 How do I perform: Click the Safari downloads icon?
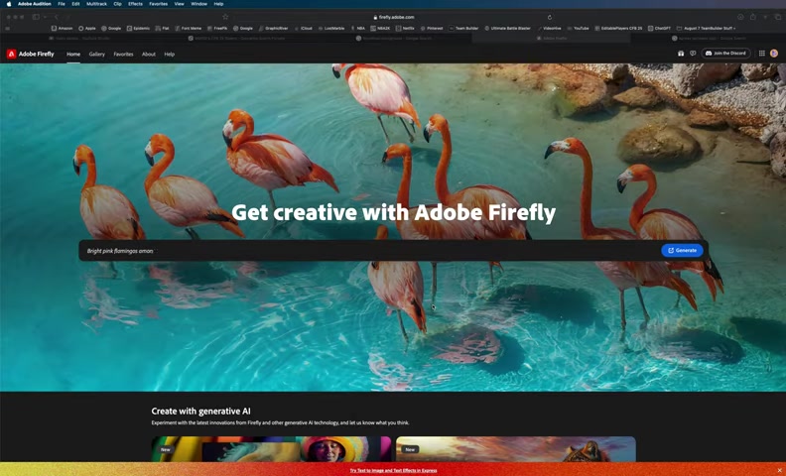pos(740,17)
